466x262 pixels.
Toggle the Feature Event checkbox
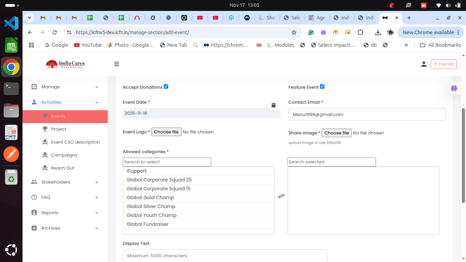click(x=322, y=87)
